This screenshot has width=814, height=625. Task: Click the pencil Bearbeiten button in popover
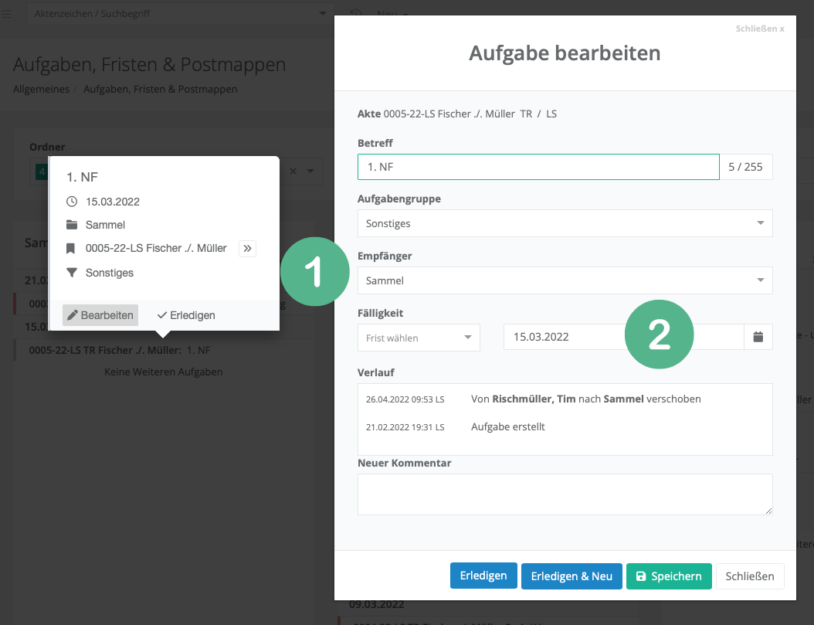100,315
